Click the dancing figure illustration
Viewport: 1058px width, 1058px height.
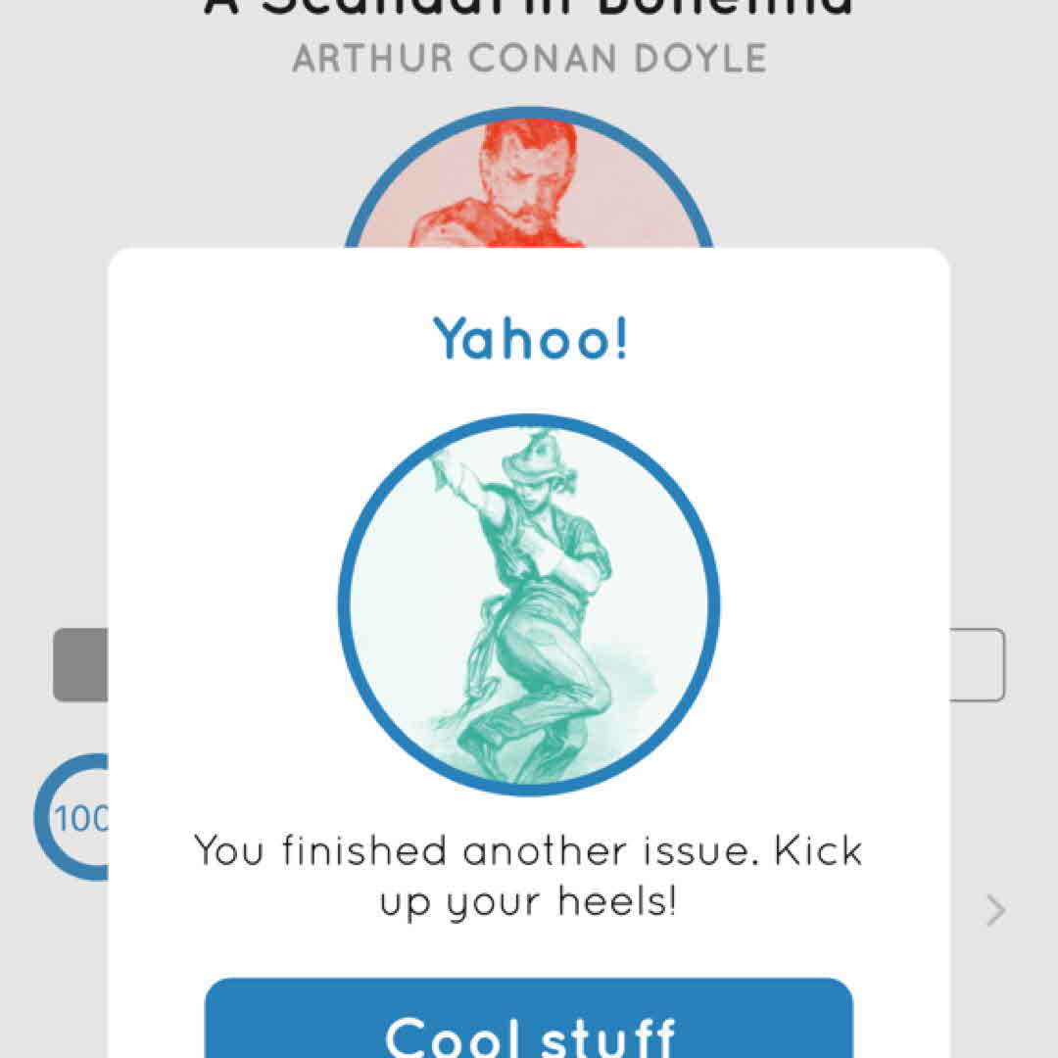[x=529, y=604]
